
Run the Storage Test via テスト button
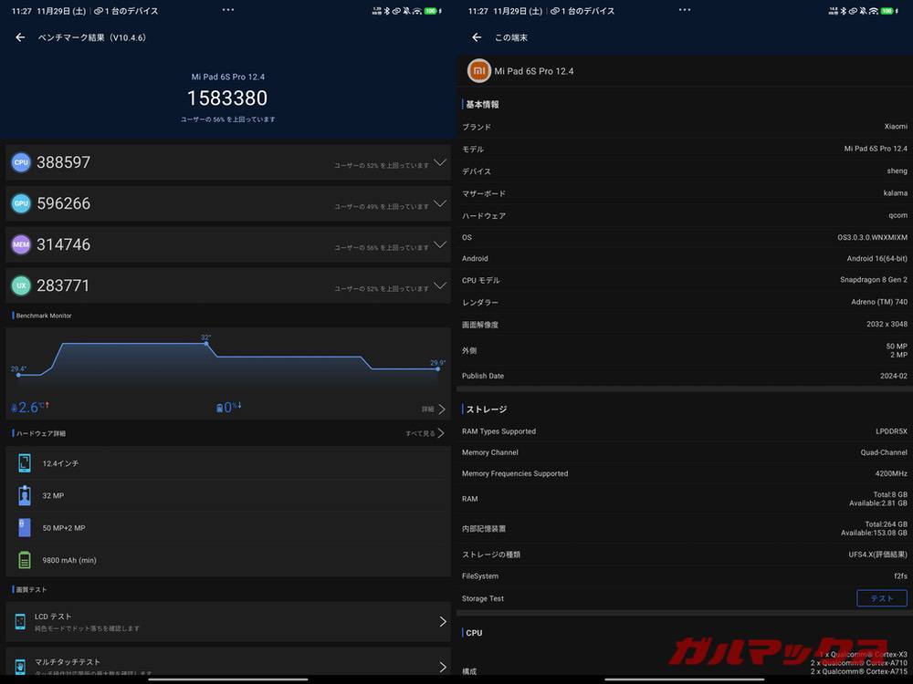(x=881, y=598)
